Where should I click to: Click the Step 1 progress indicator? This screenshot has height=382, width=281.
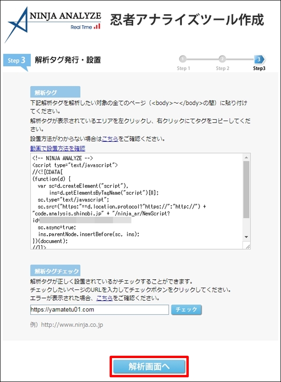tap(183, 63)
